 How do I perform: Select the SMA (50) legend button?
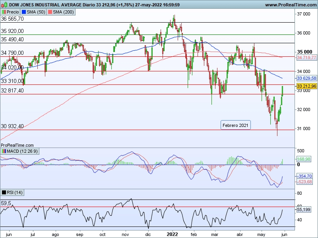click(x=33, y=12)
